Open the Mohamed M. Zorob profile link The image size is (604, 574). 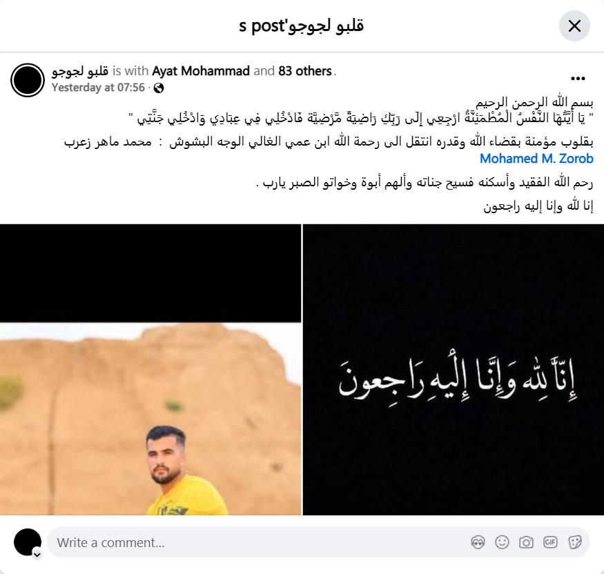(536, 159)
